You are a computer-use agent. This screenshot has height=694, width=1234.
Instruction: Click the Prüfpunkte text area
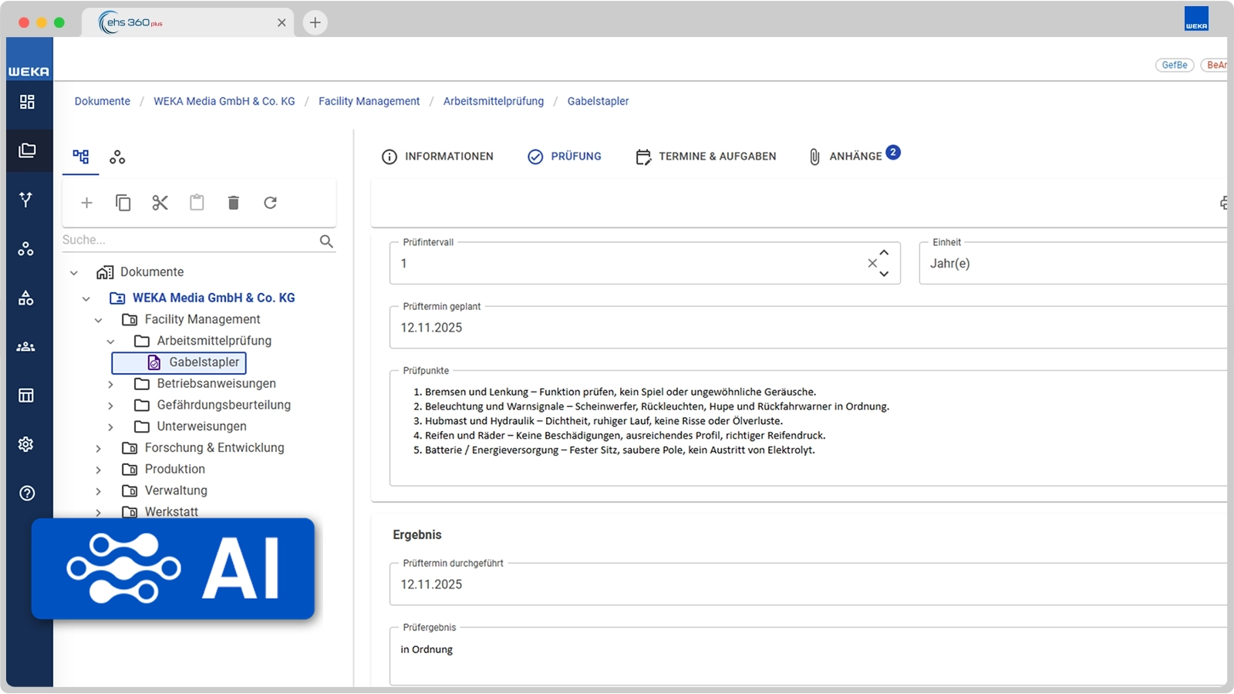808,428
